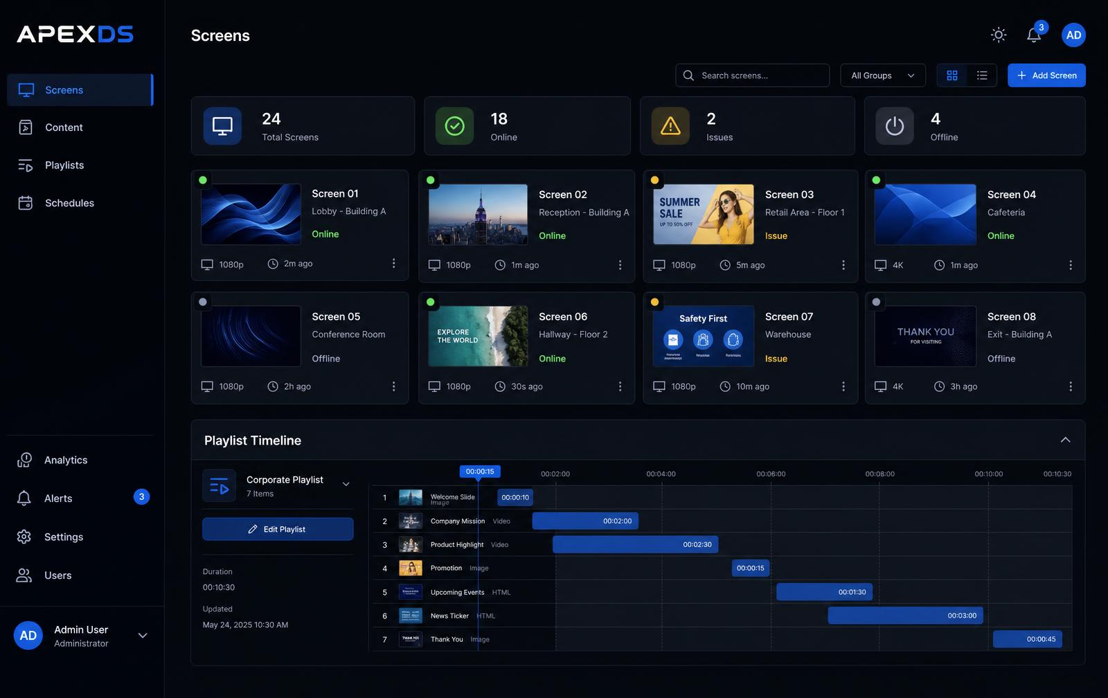
Task: Open the Corporate Playlist selector dropdown
Action: (x=346, y=484)
